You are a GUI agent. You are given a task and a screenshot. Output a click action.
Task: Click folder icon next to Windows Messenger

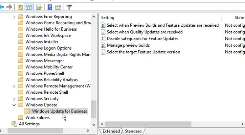(x=21, y=61)
